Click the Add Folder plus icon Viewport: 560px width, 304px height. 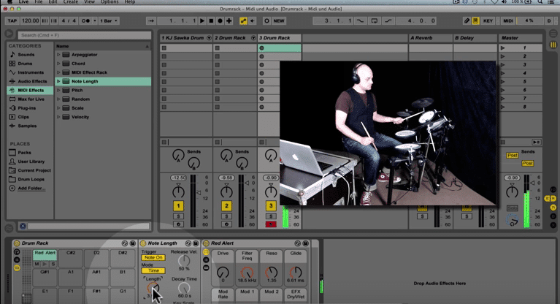(12, 188)
